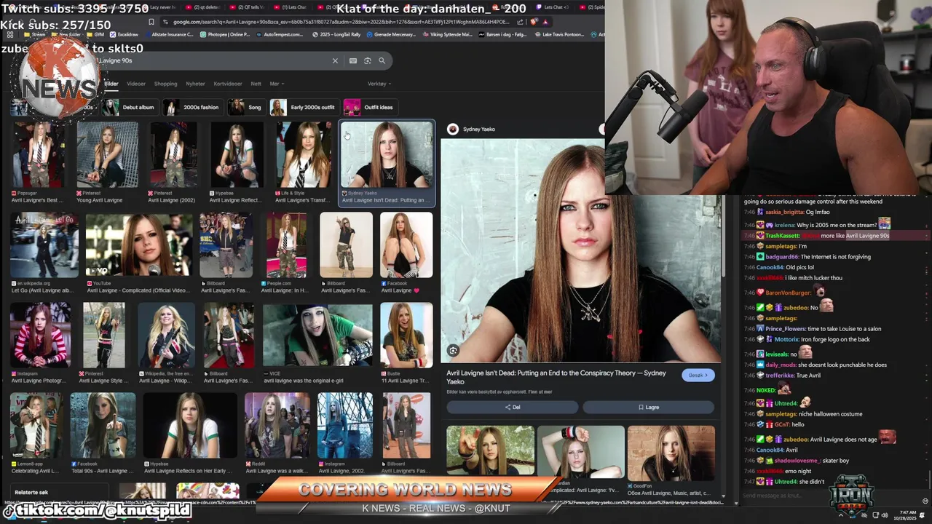This screenshot has height=524, width=932.
Task: Click the browser address bar URL
Action: pos(341,22)
